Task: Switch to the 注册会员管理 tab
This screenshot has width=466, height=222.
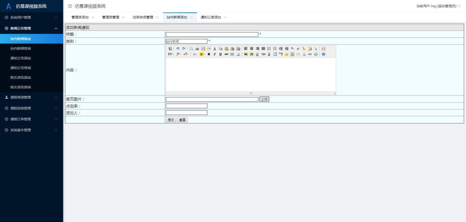Action: pos(143,17)
